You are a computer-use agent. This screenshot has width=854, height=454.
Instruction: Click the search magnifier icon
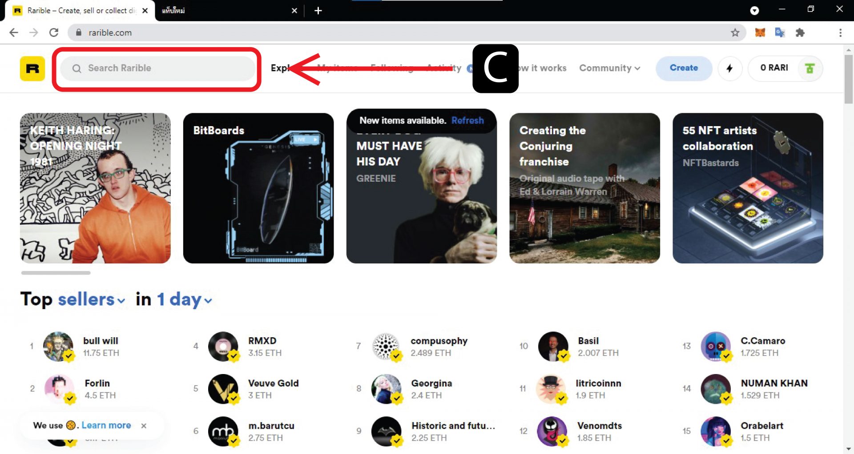tap(77, 68)
